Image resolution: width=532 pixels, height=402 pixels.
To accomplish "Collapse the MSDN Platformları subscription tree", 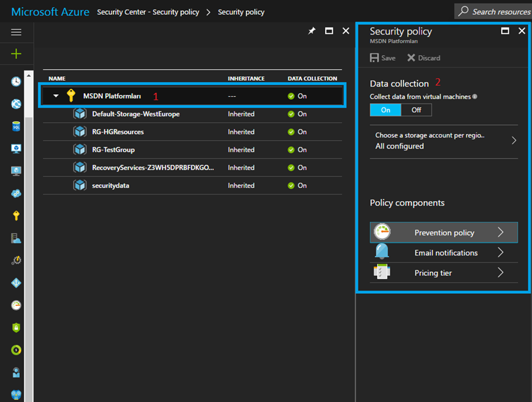I will 56,95.
